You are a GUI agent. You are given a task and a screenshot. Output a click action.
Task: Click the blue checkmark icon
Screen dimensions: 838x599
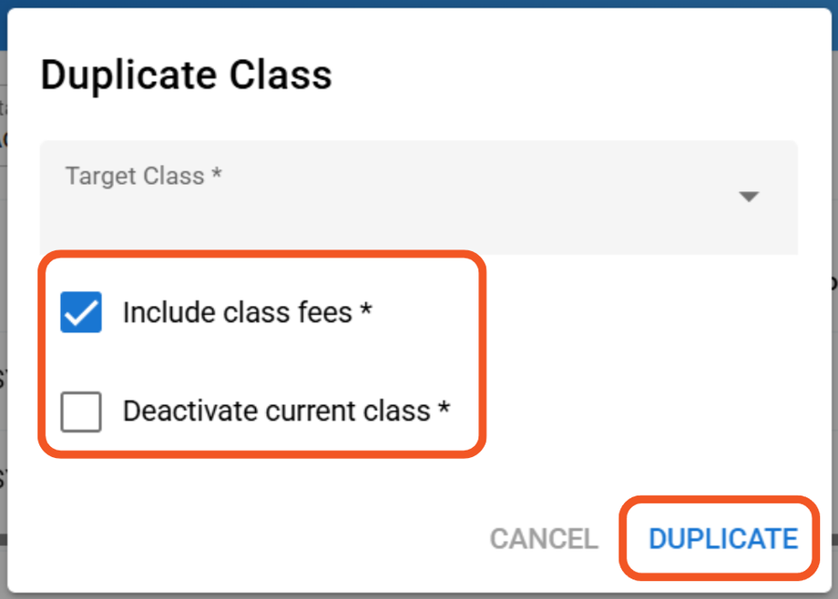coord(81,313)
